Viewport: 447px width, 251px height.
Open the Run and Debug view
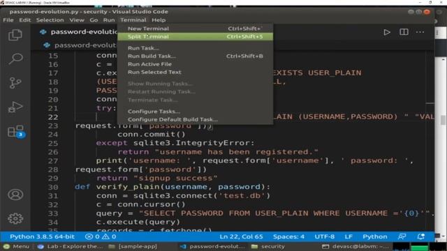pos(15,107)
